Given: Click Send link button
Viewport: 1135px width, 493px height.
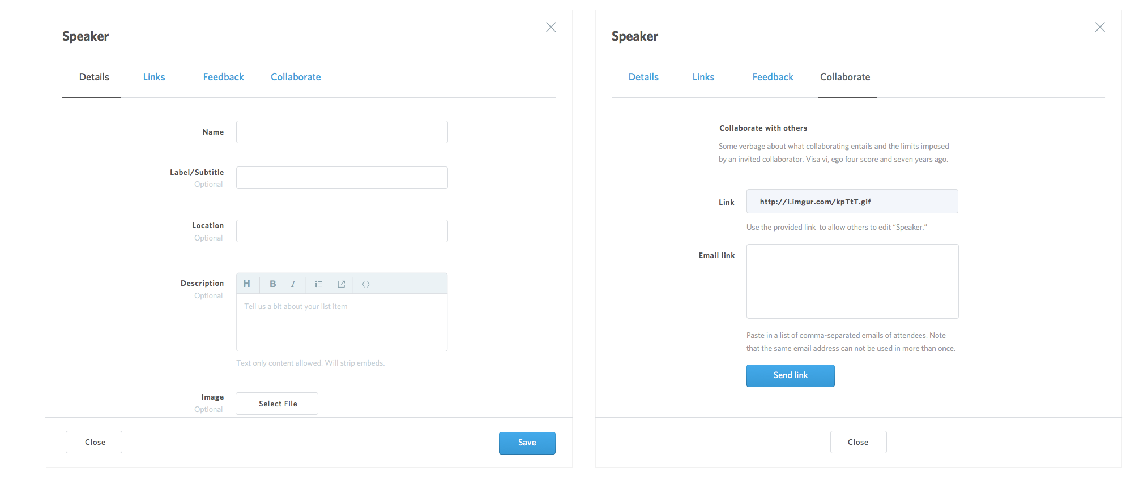Looking at the screenshot, I should point(791,375).
